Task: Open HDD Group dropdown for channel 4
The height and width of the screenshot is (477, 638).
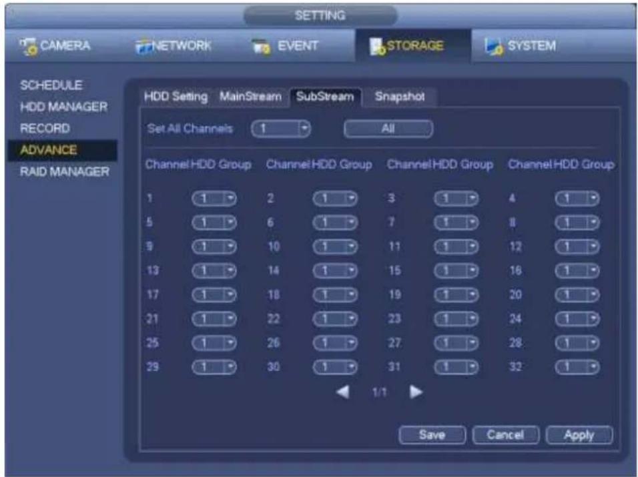Action: (x=577, y=198)
